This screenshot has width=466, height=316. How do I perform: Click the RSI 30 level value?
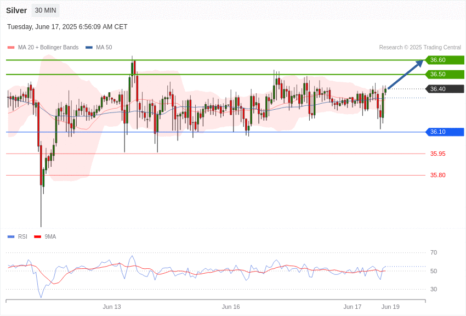tap(434, 289)
